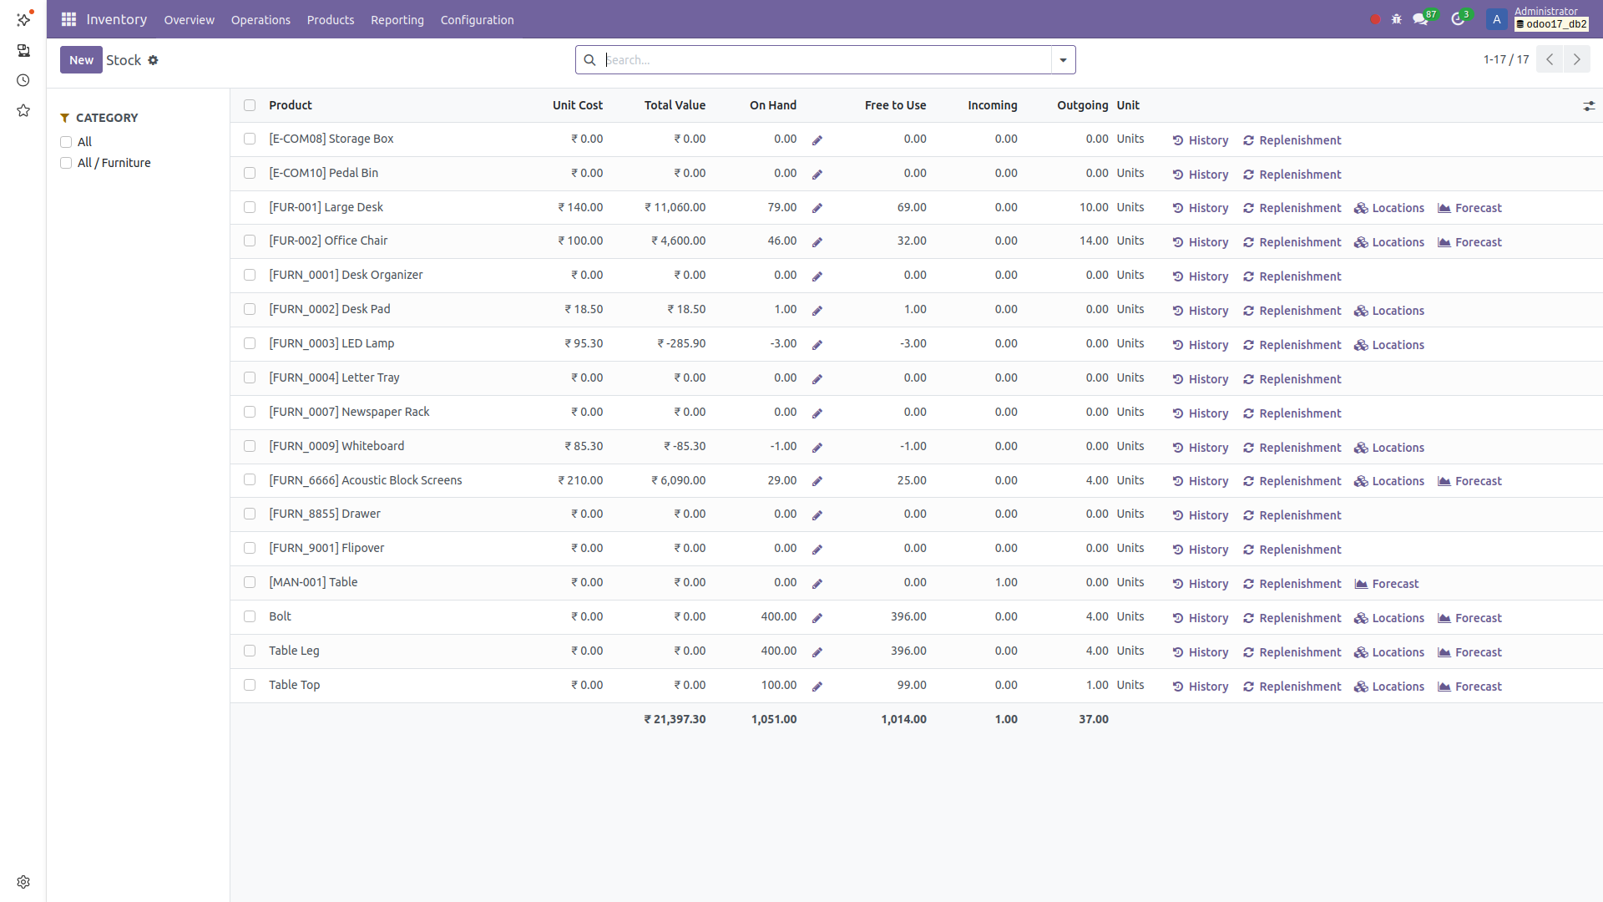Click the New button

tap(81, 60)
